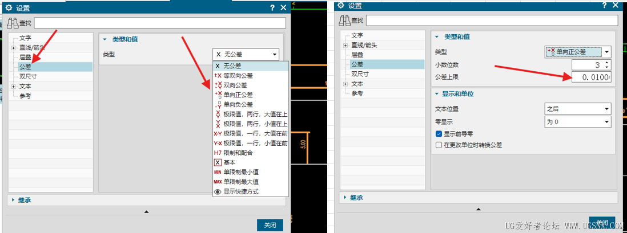Select 公差 in left dialog tree
This screenshot has height=233, width=627.
[x=25, y=67]
